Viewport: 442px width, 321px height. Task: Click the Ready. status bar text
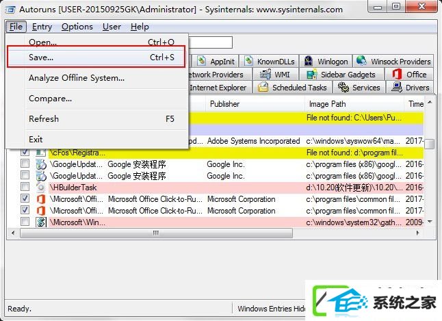click(x=19, y=309)
